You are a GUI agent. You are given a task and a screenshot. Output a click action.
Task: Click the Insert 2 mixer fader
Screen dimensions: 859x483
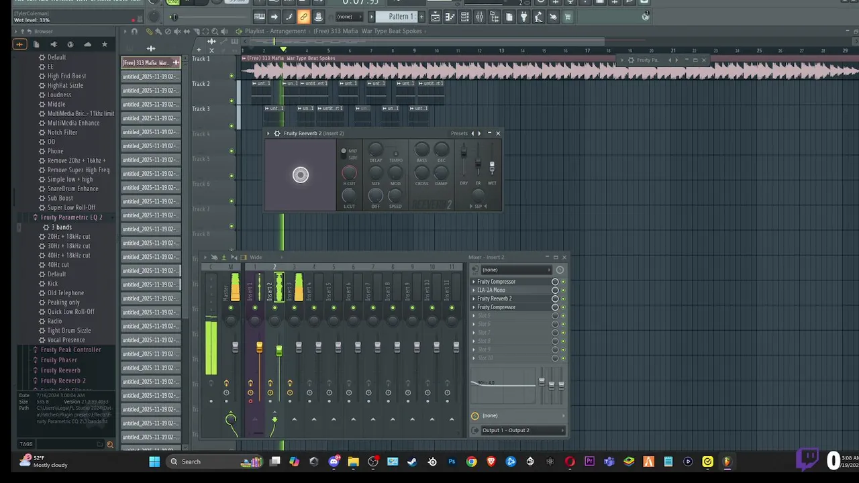[x=279, y=351]
